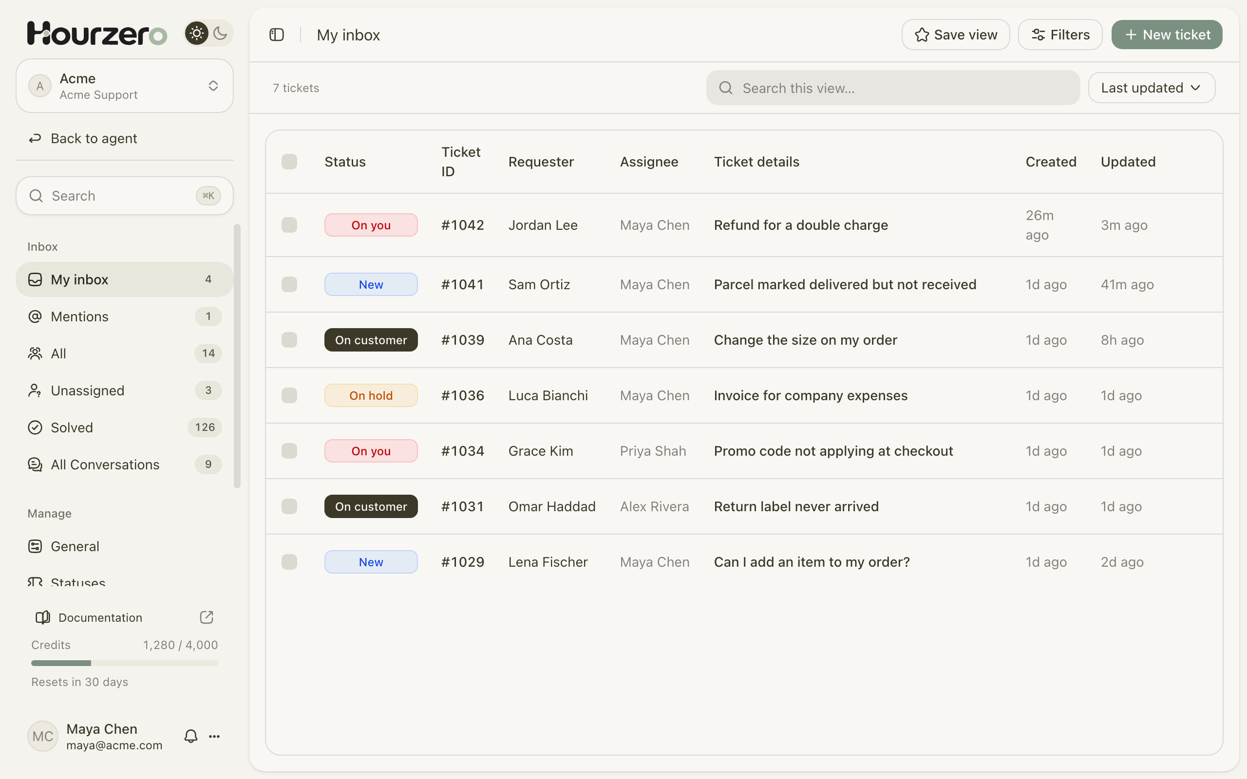Collapse the sidebar with the panel toggle icon
The width and height of the screenshot is (1247, 779).
[x=277, y=35]
